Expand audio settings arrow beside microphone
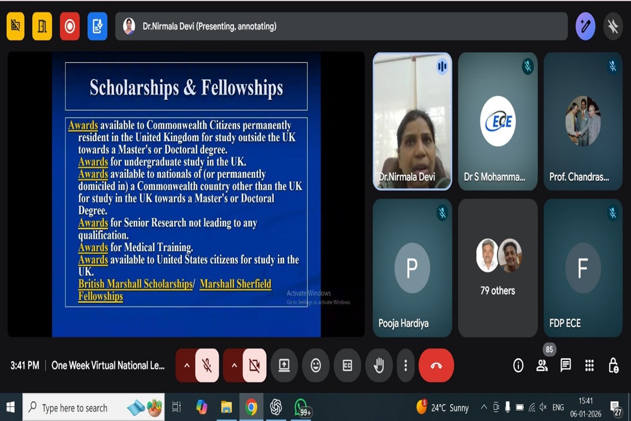Image resolution: width=631 pixels, height=421 pixels. 186,365
